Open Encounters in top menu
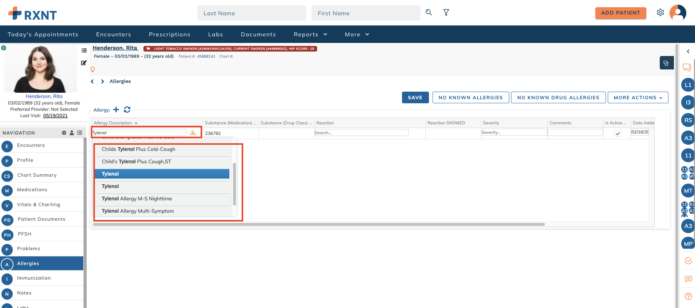The width and height of the screenshot is (695, 308). (113, 34)
